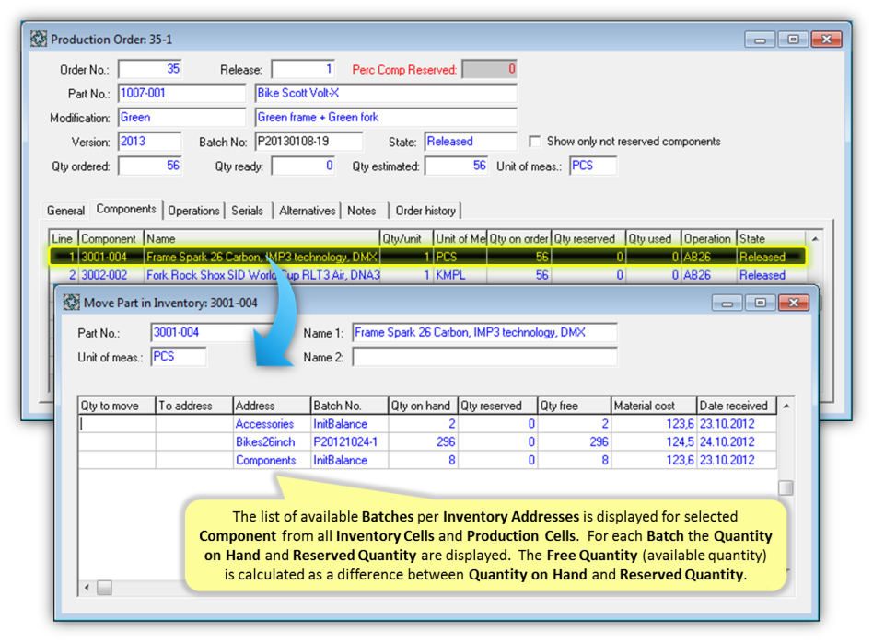Click batch P20121024-1 cell

(349, 441)
